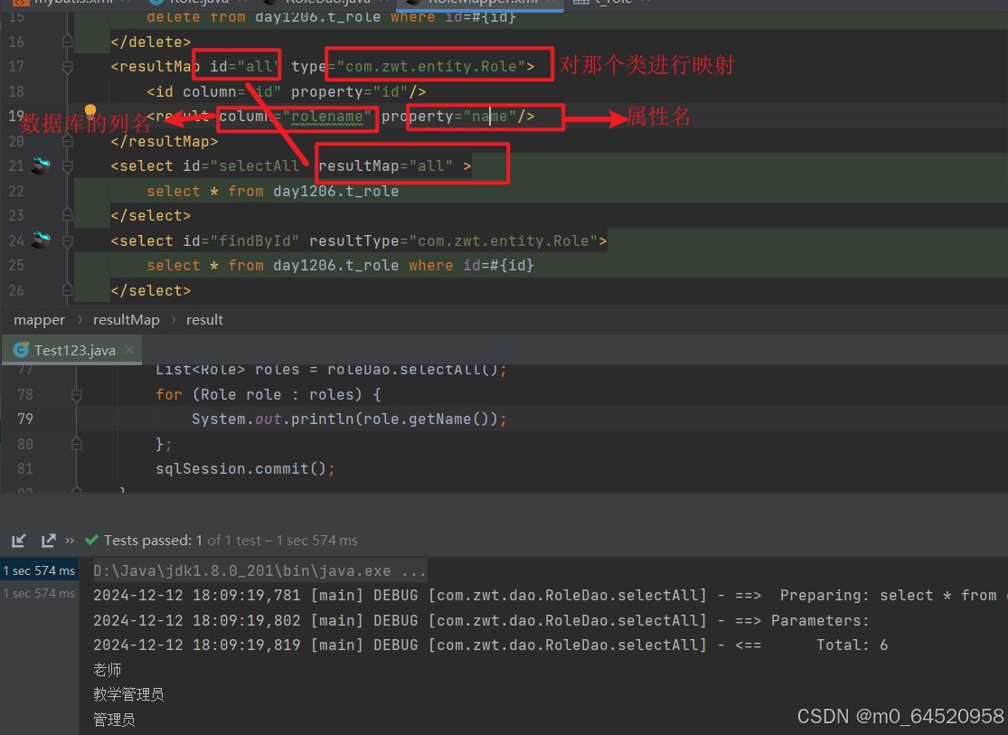This screenshot has width=1008, height=735.
Task: Click the export test results icon
Action: 48,540
